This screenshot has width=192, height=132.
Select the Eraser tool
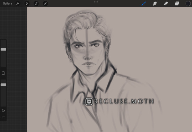click(166, 4)
